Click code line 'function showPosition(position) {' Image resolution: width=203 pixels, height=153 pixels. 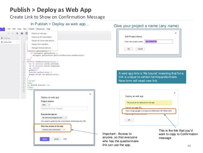pyautogui.click(x=43, y=62)
